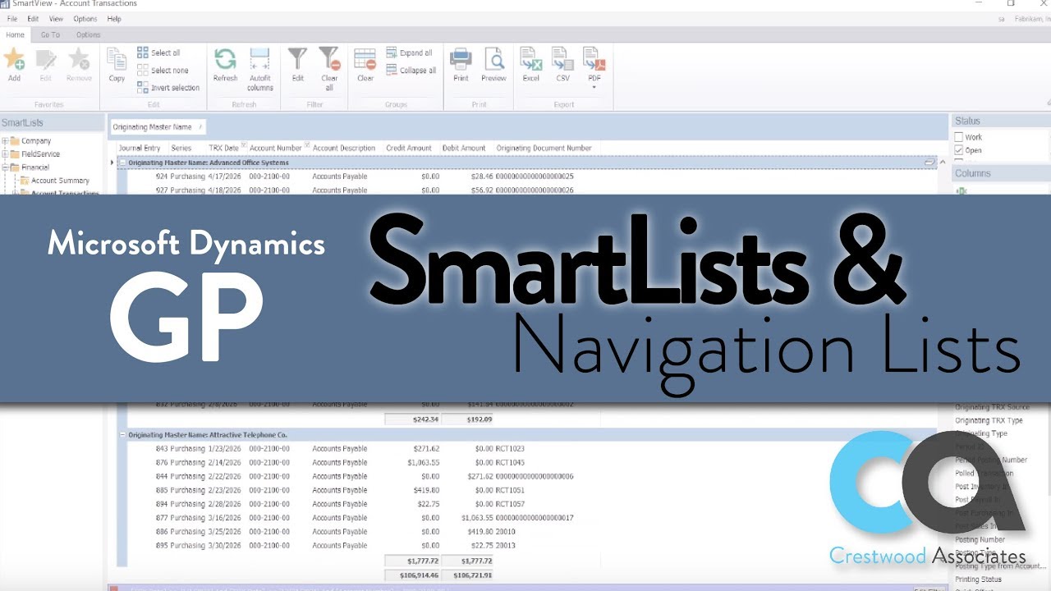
Task: Collapse Advanced Office Systems group
Action: pyautogui.click(x=123, y=163)
